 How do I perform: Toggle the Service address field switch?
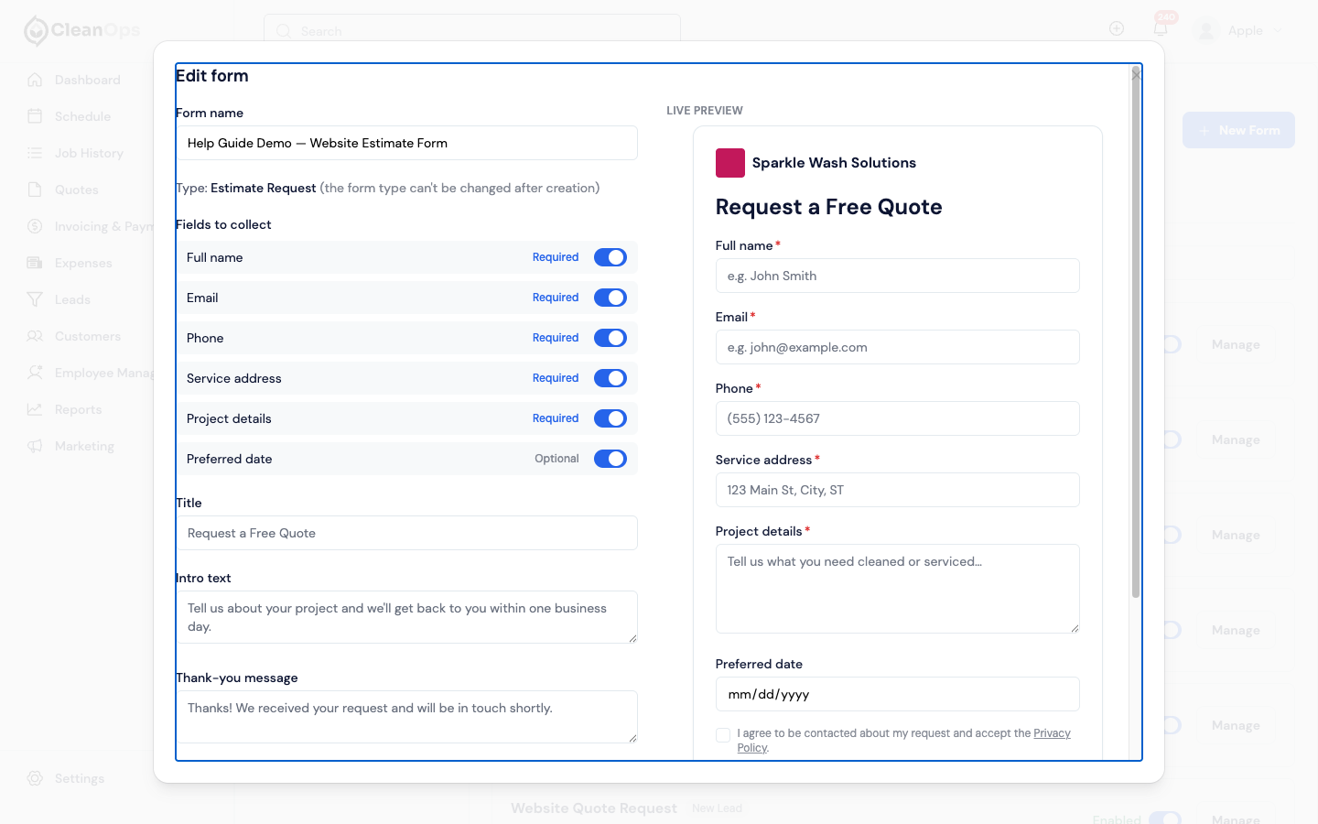tap(610, 378)
